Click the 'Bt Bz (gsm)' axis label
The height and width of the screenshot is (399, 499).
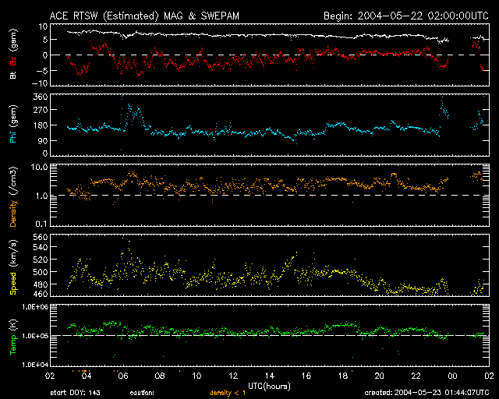13,54
